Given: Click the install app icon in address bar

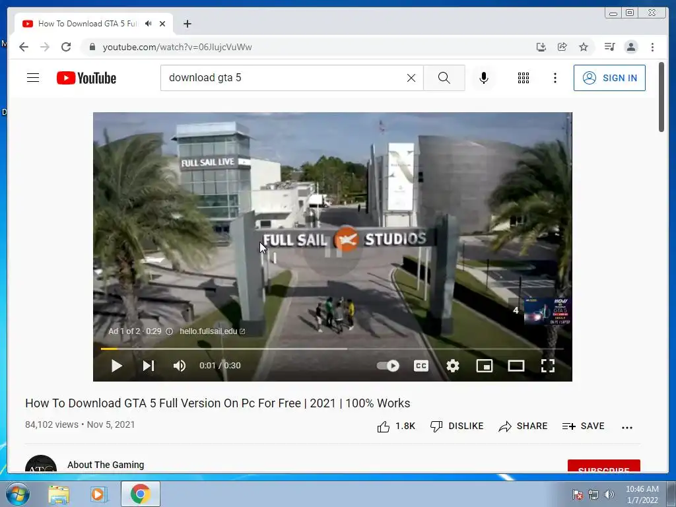Looking at the screenshot, I should click(541, 47).
